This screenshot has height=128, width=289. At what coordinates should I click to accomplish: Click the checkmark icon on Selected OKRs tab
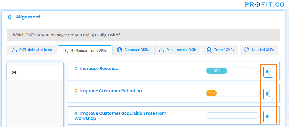247,50
